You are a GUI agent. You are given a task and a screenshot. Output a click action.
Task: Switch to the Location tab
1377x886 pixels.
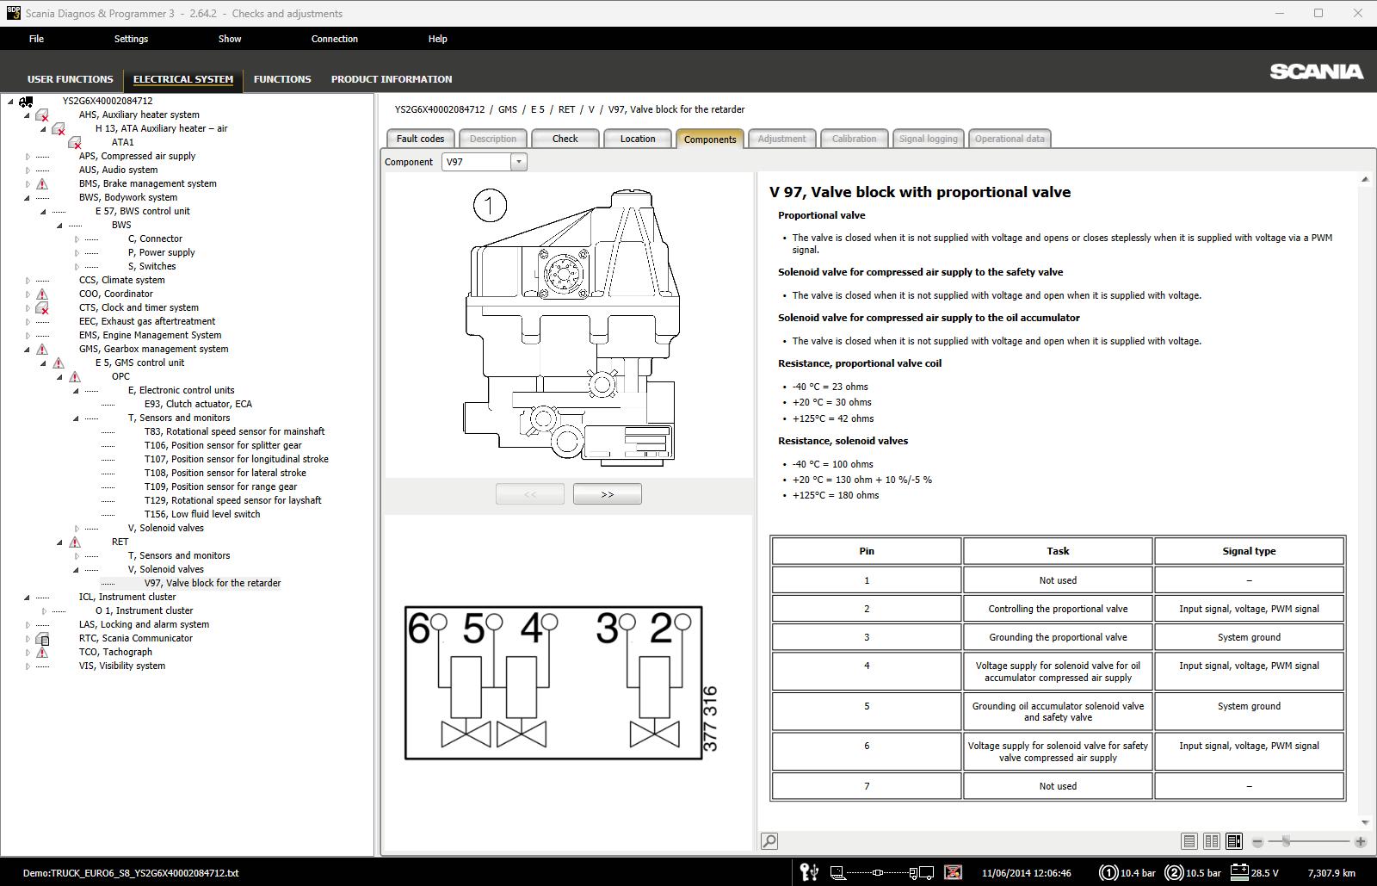click(x=638, y=139)
